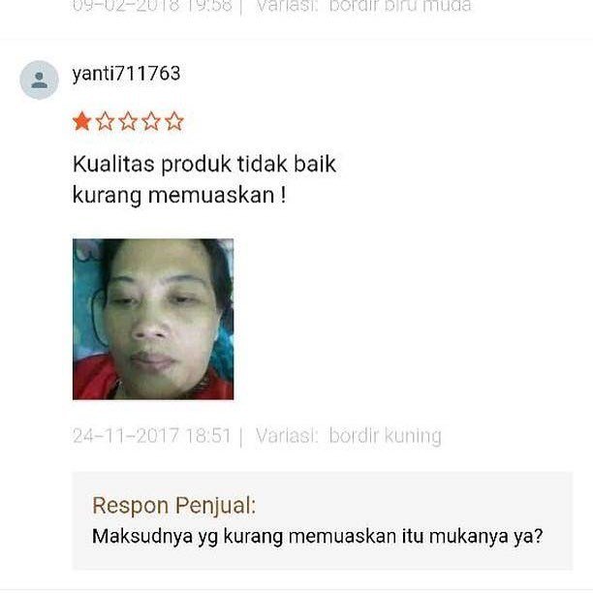Click the default avatar beside yanti711763
This screenshot has width=593, height=593.
click(39, 79)
